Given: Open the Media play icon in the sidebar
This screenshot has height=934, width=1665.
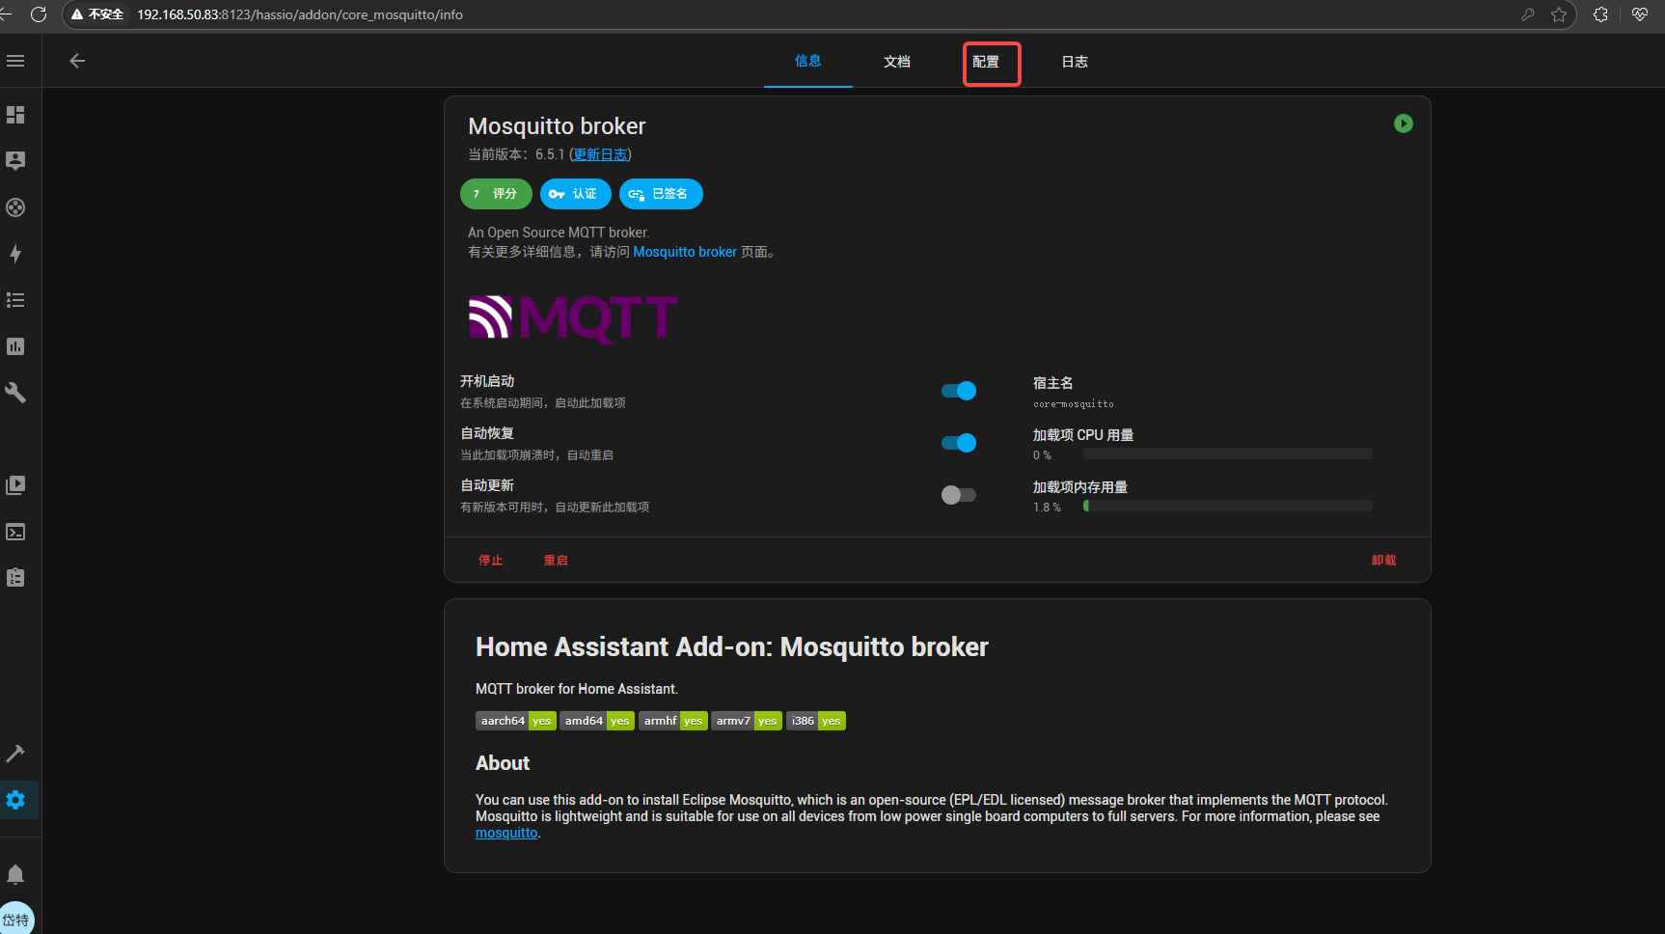Looking at the screenshot, I should coord(15,485).
